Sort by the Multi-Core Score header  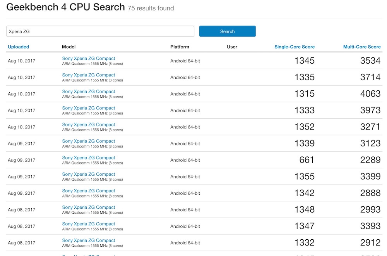pyautogui.click(x=361, y=47)
